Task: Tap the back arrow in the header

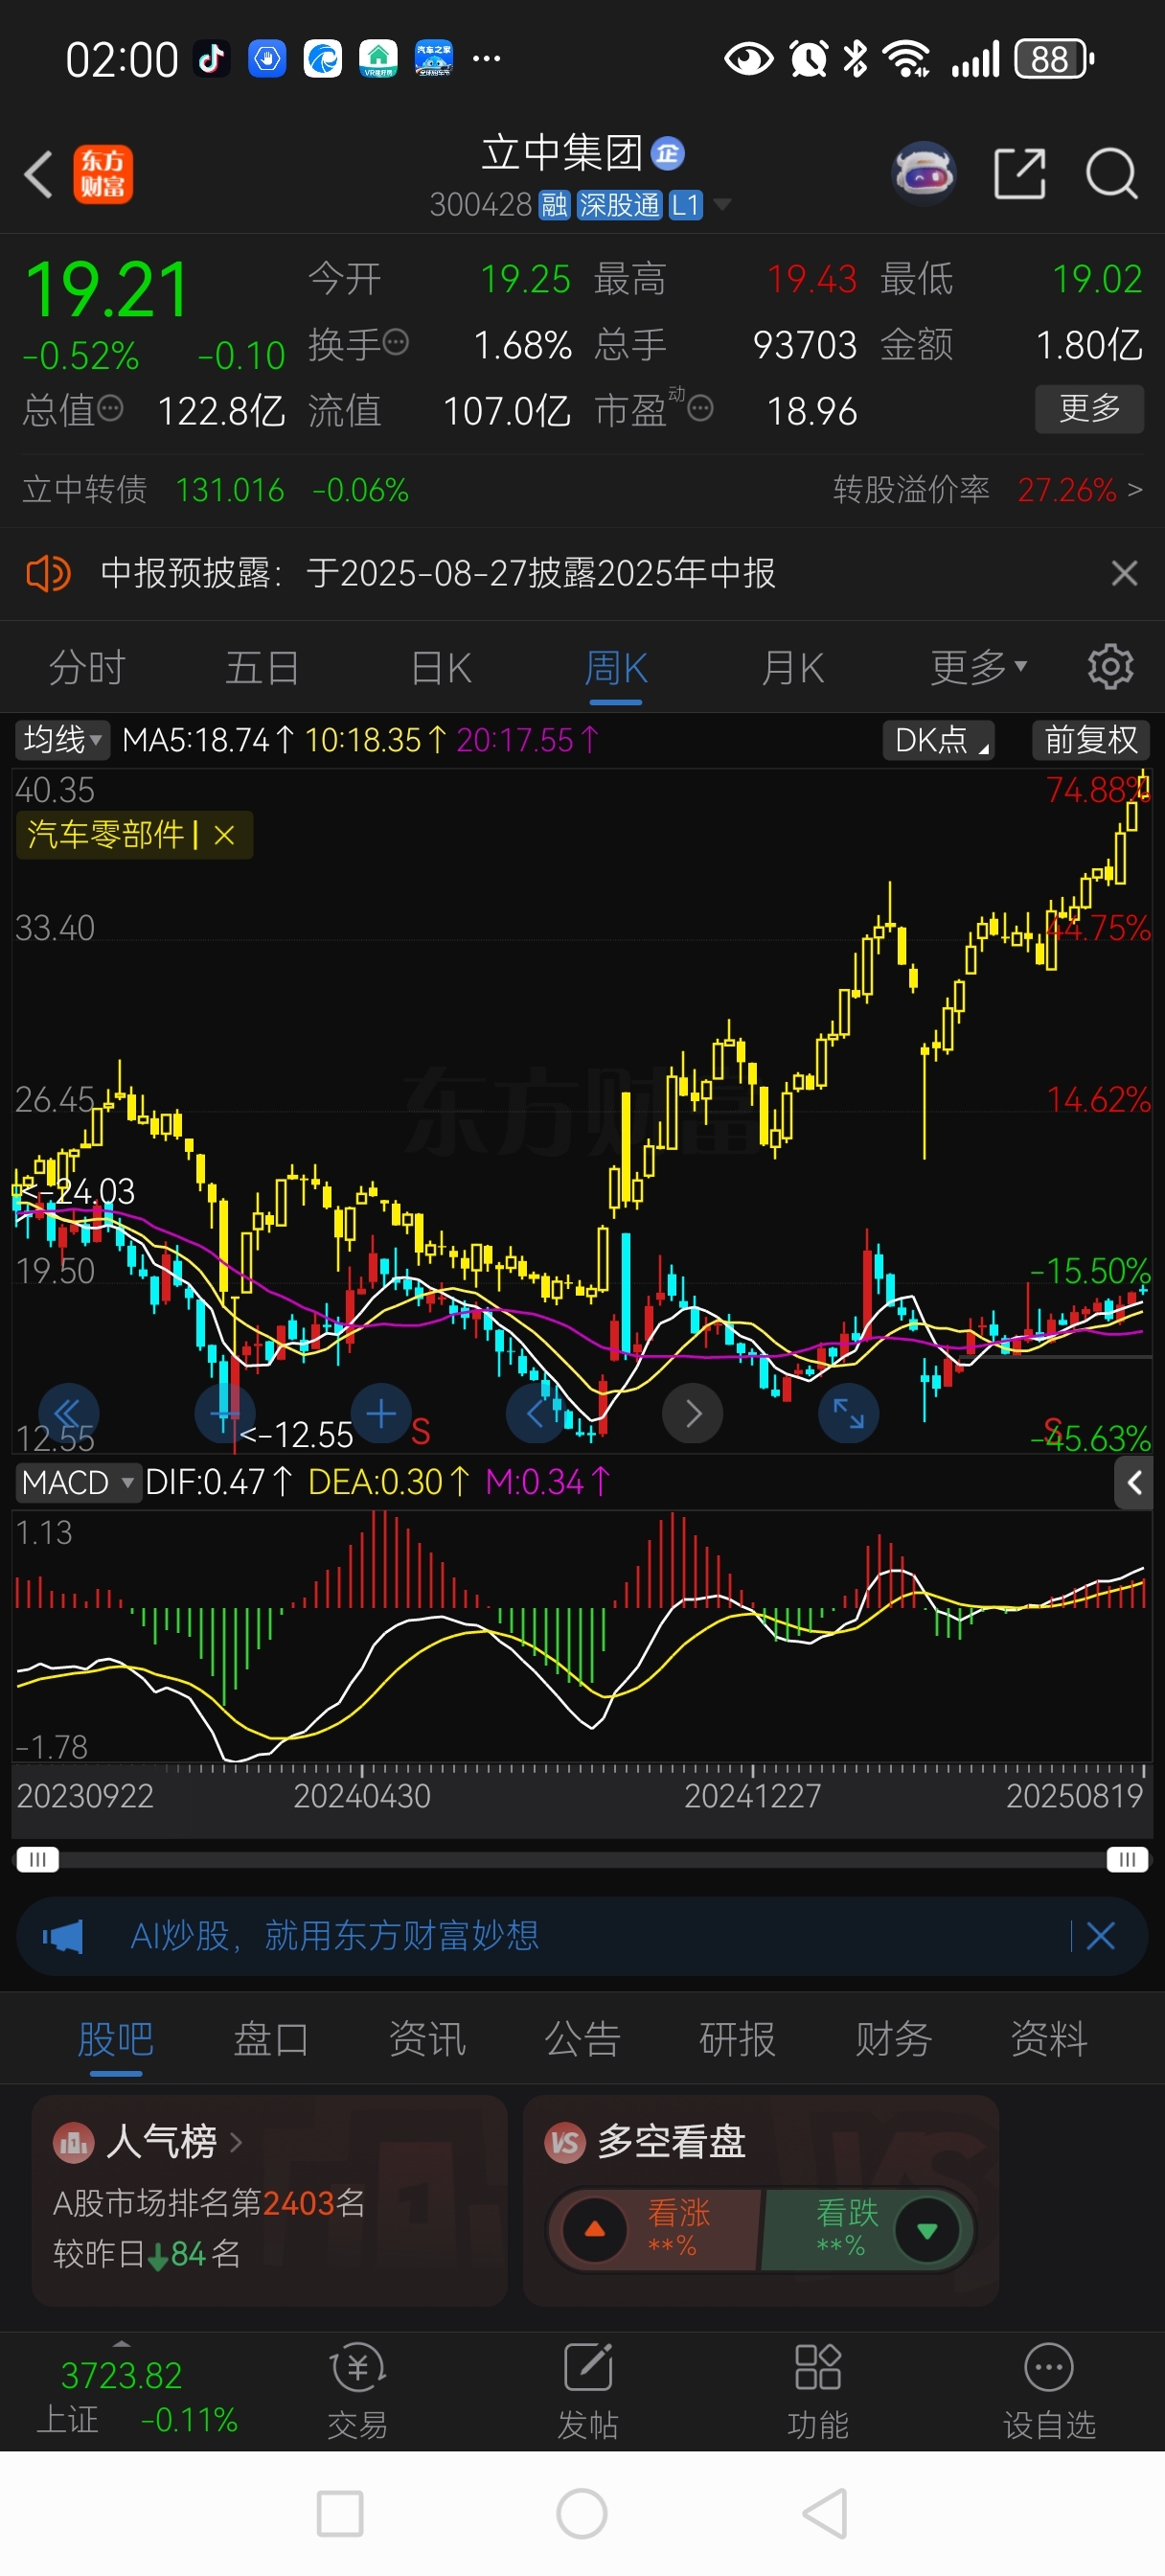Action: pyautogui.click(x=39, y=175)
